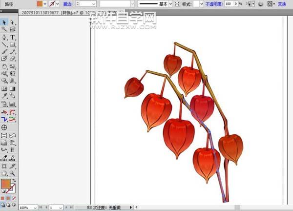Click the 变换 transform link
The image size is (293, 211).
282,4
